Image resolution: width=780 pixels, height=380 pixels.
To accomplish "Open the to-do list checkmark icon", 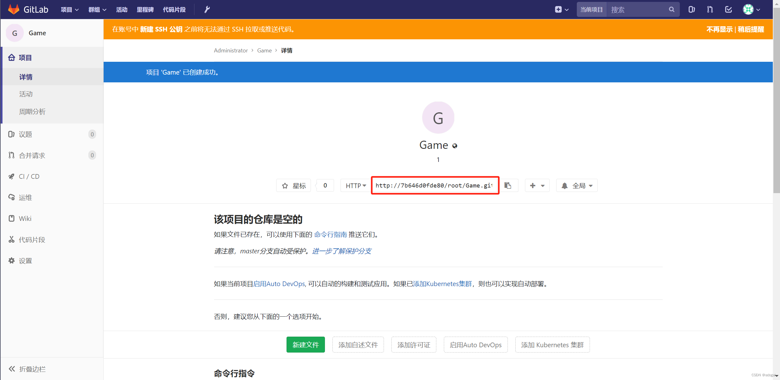I will [x=728, y=10].
